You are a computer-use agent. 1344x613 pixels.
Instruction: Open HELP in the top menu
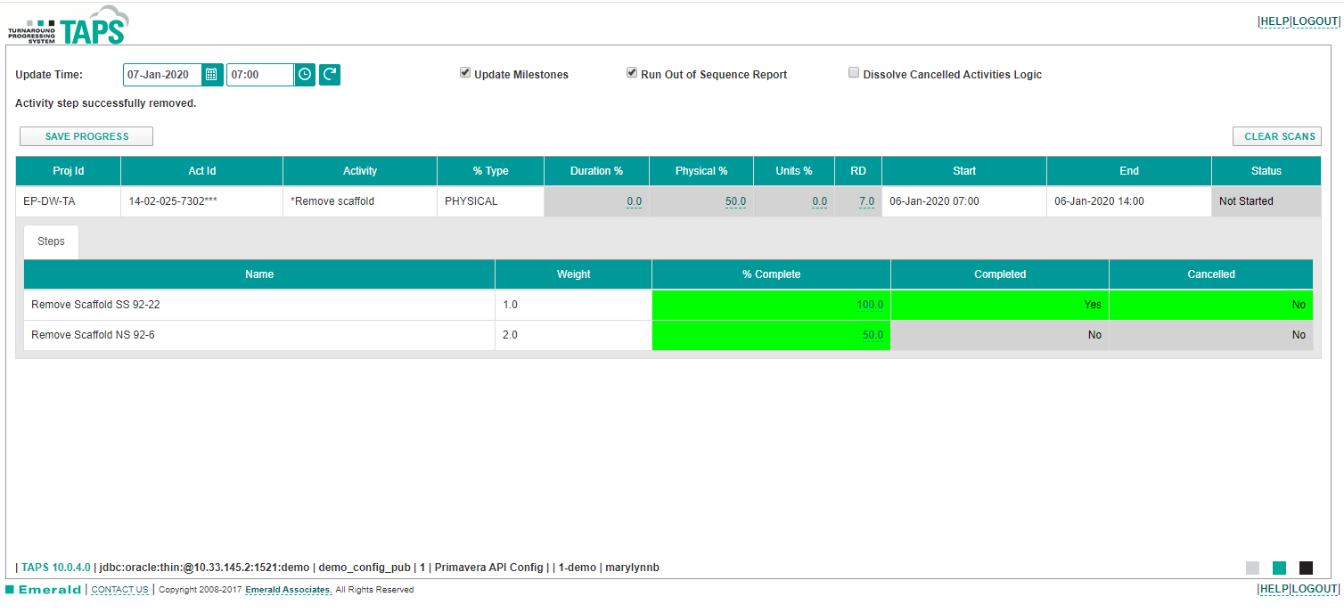coord(1274,20)
